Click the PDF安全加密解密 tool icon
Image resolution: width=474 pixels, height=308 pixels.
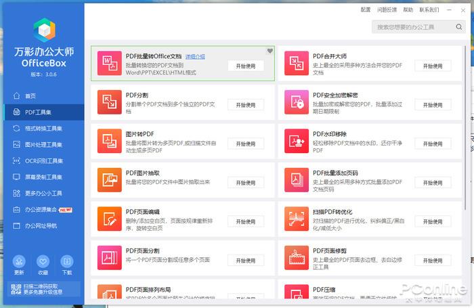[297, 102]
